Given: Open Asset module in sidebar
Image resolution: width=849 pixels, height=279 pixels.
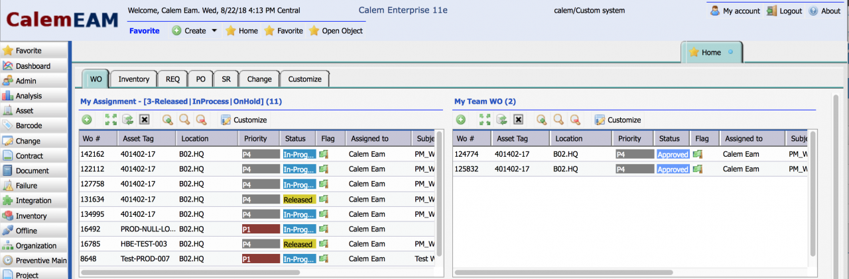Looking at the screenshot, I should [x=34, y=110].
